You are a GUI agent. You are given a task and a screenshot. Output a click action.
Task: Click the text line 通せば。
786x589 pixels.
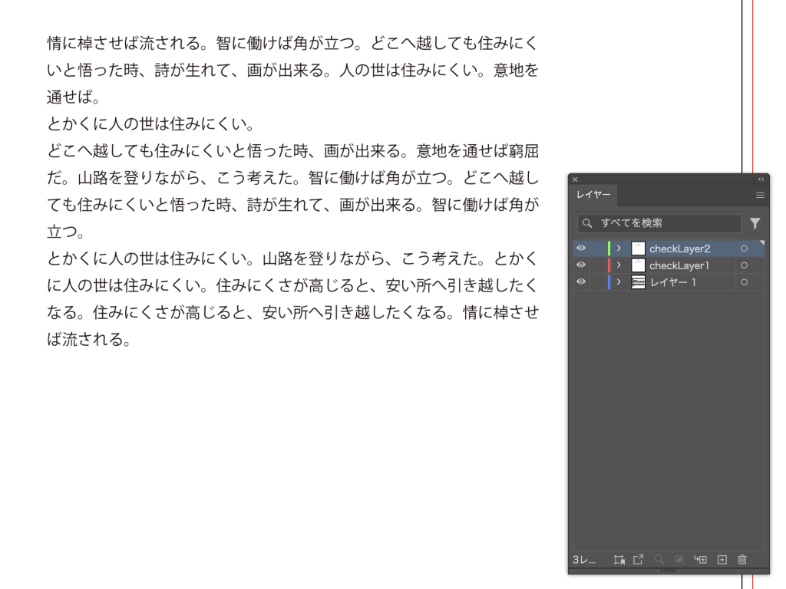pyautogui.click(x=74, y=97)
